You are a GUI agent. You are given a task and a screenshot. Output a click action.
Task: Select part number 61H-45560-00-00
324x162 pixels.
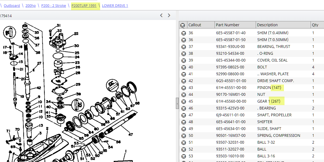pos(231,101)
